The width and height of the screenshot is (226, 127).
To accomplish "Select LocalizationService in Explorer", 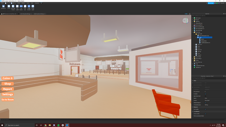I will [x=200, y=66].
